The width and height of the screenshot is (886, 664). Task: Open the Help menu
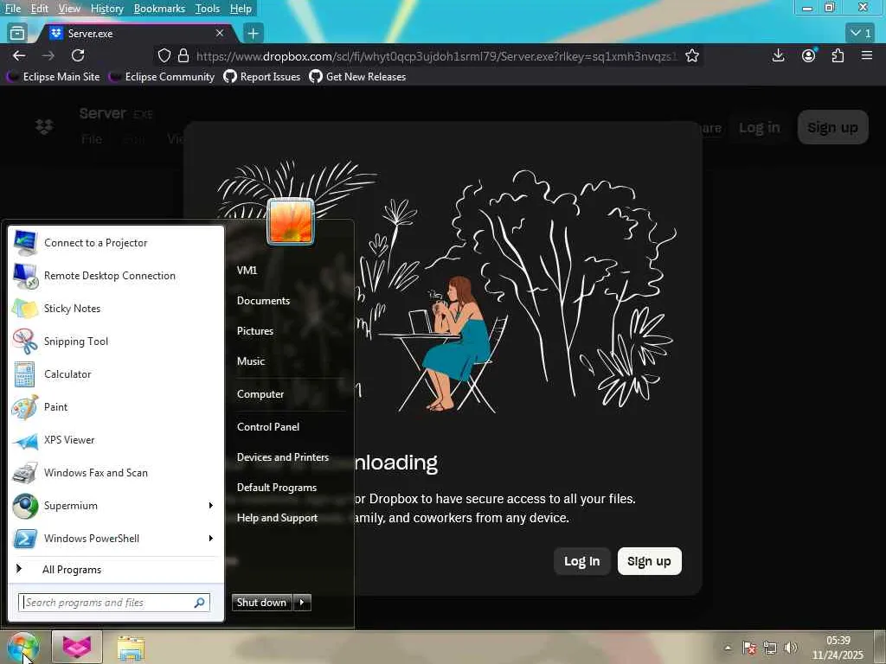241,9
